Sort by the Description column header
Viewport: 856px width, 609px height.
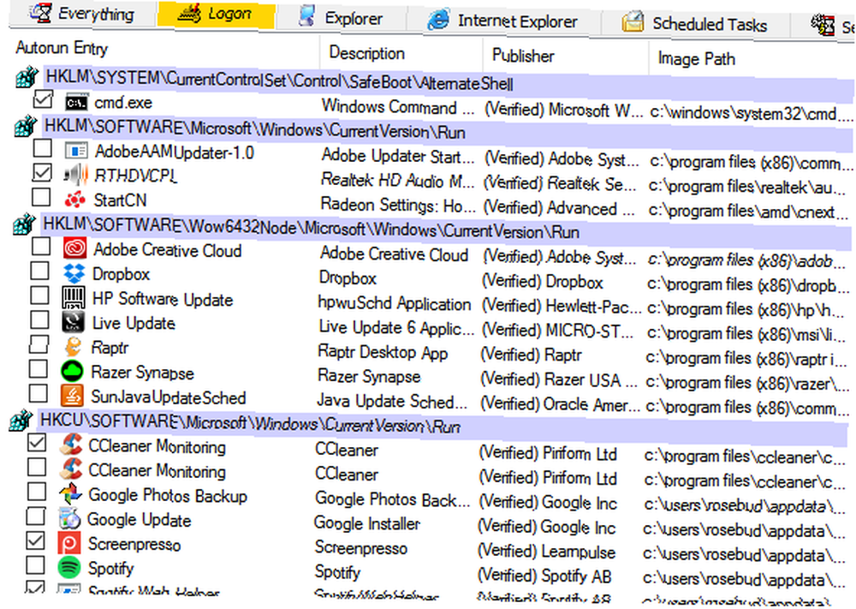pyautogui.click(x=367, y=53)
